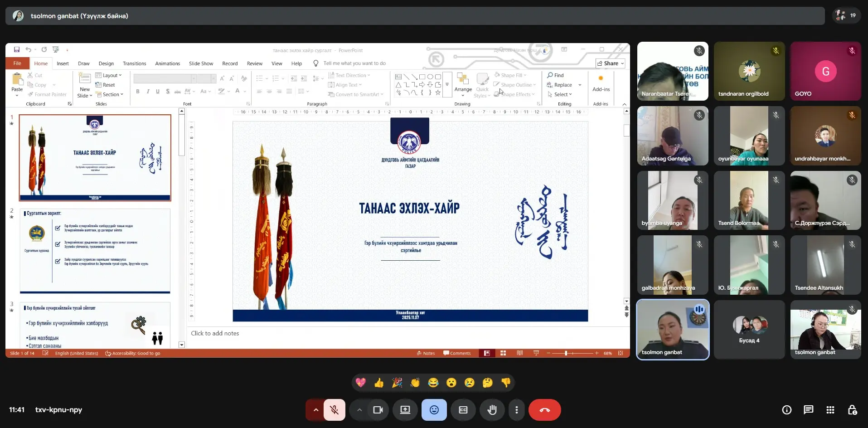Unmute the microphone

coord(335,410)
